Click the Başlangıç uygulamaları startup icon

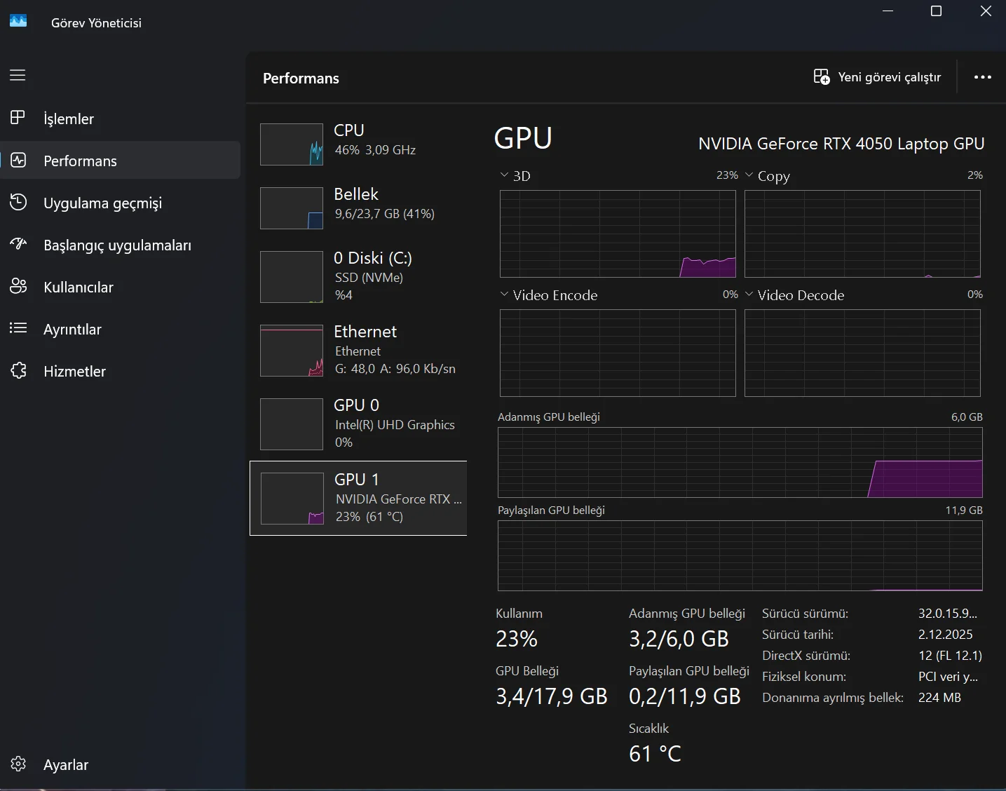coord(18,245)
